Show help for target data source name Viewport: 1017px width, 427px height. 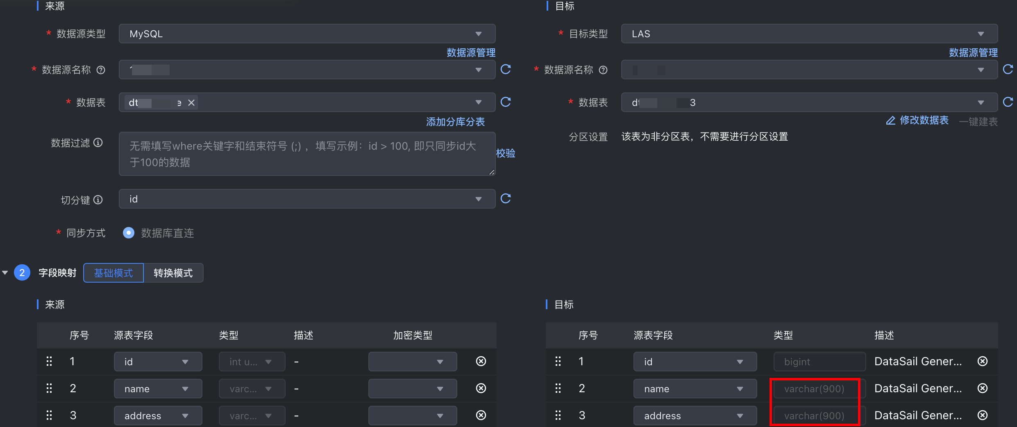tap(603, 70)
